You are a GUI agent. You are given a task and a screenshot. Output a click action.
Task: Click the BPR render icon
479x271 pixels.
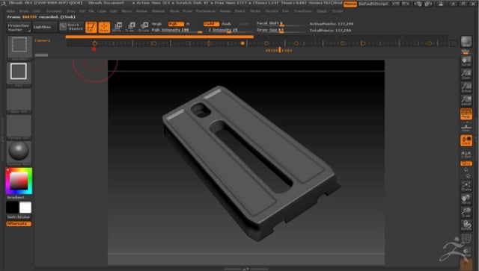[x=466, y=42]
